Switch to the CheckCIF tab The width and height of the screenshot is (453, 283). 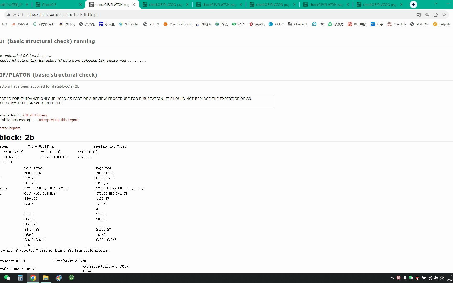[x=58, y=4]
